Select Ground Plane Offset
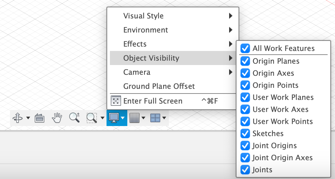335x179 pixels. pos(159,86)
